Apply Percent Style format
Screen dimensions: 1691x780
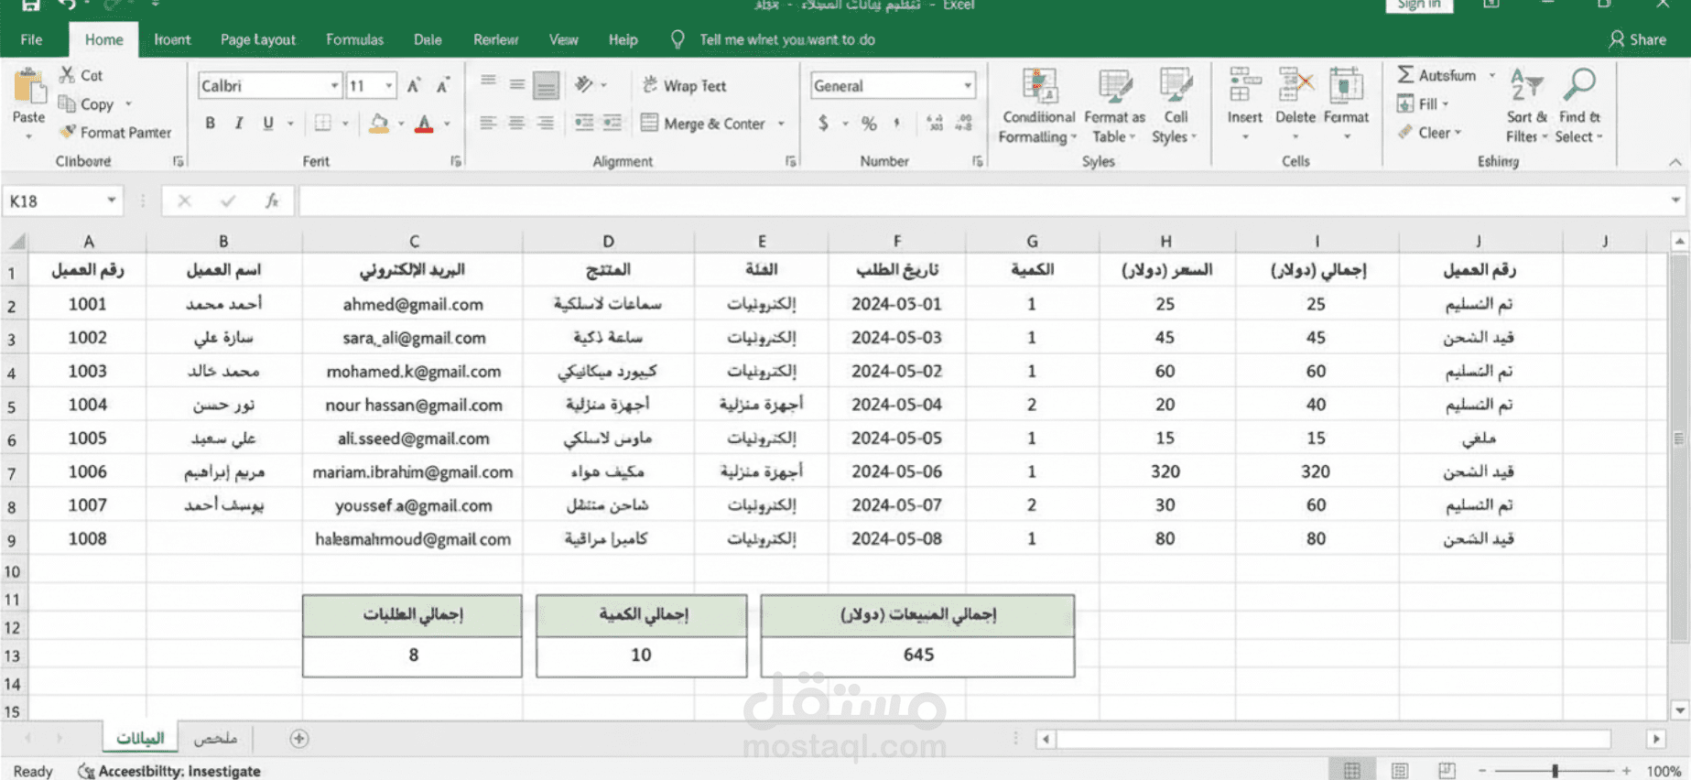(x=869, y=123)
